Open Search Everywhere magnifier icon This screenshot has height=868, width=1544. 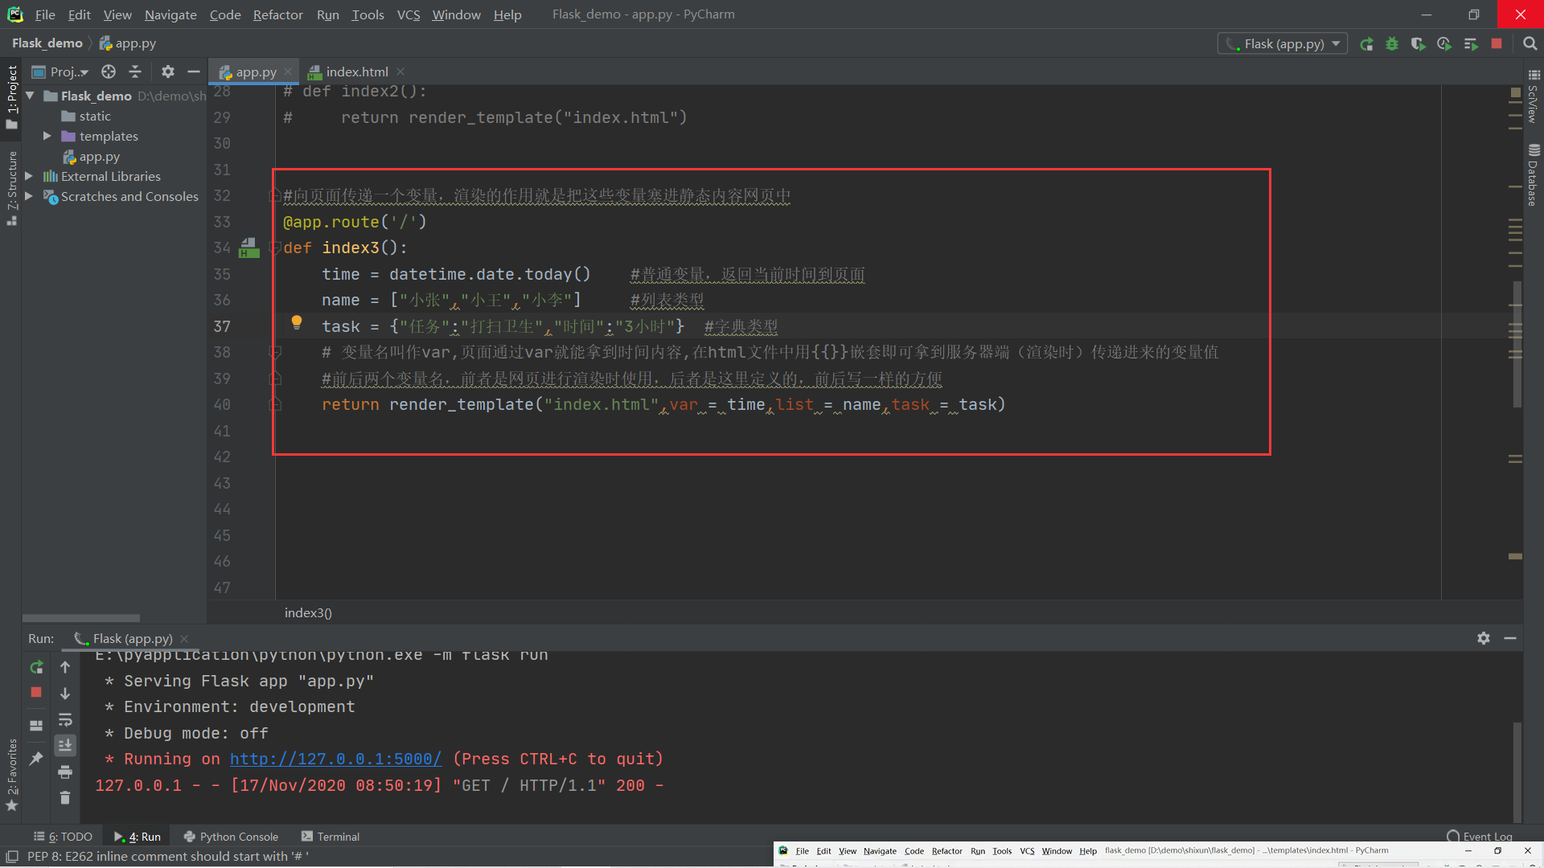pos(1530,44)
